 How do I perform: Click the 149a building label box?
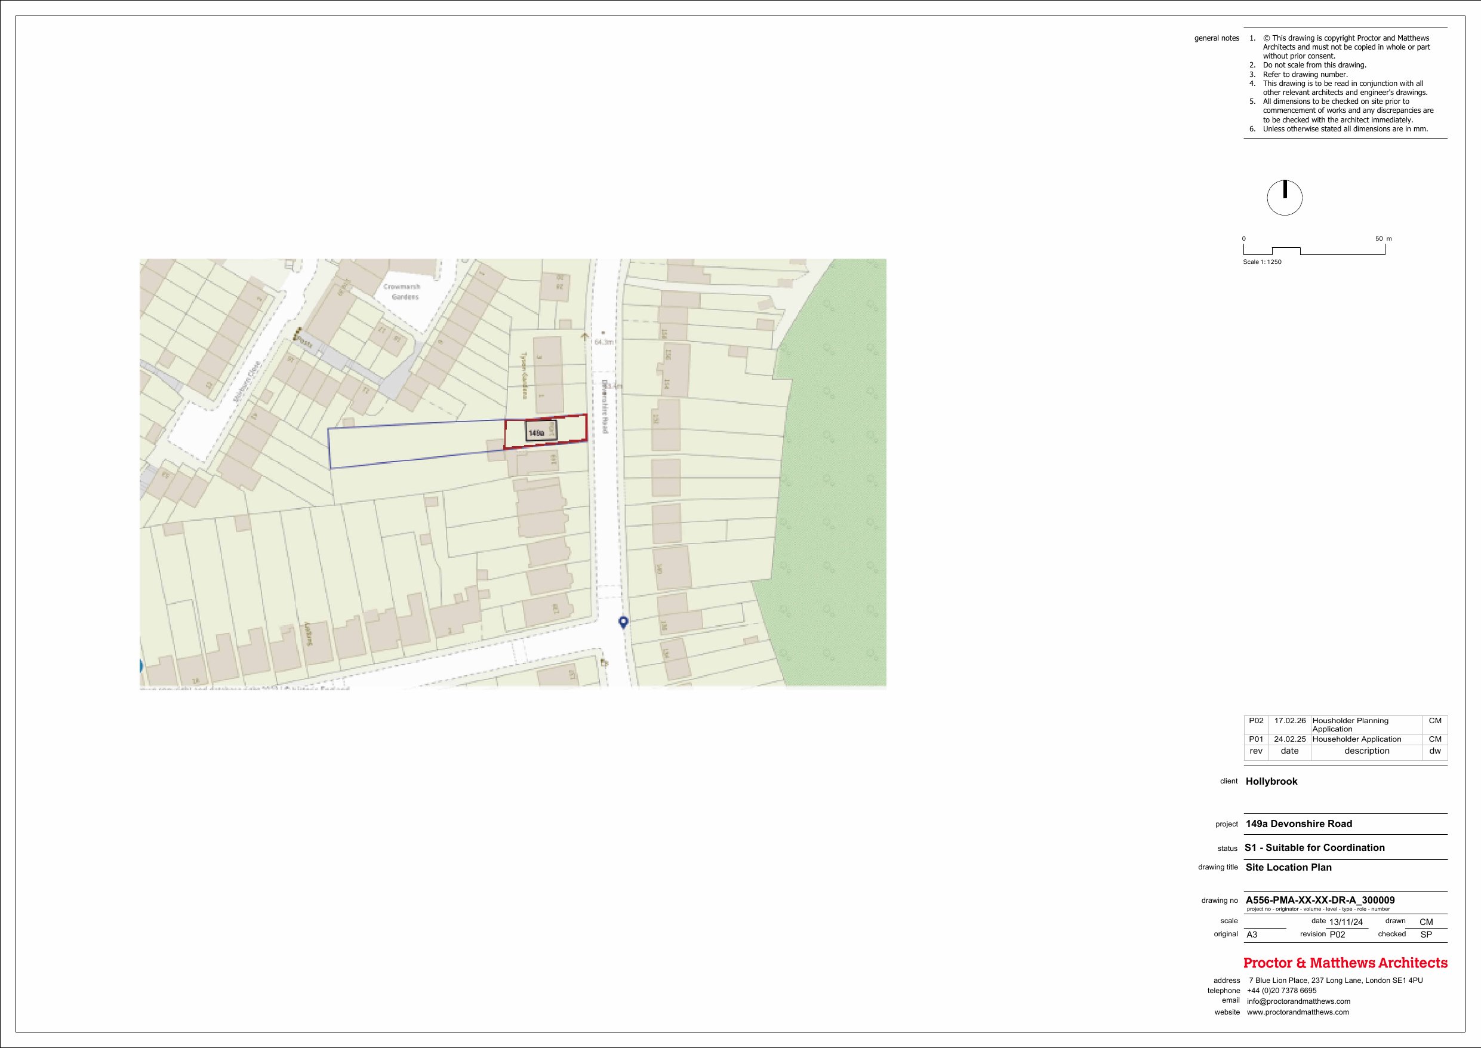(x=541, y=432)
